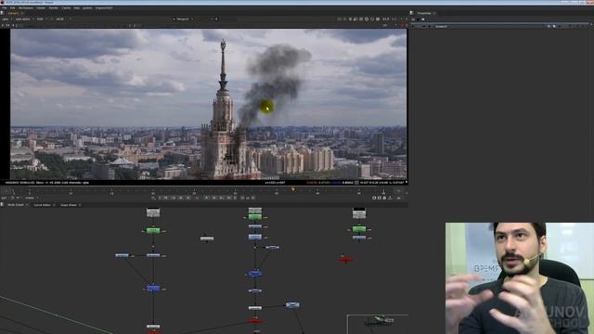Select the Viewer1 tab
The image size is (594, 334).
click(x=13, y=13)
